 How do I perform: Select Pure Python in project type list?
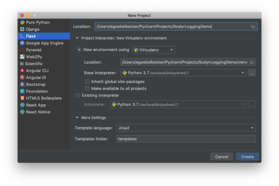click(38, 22)
